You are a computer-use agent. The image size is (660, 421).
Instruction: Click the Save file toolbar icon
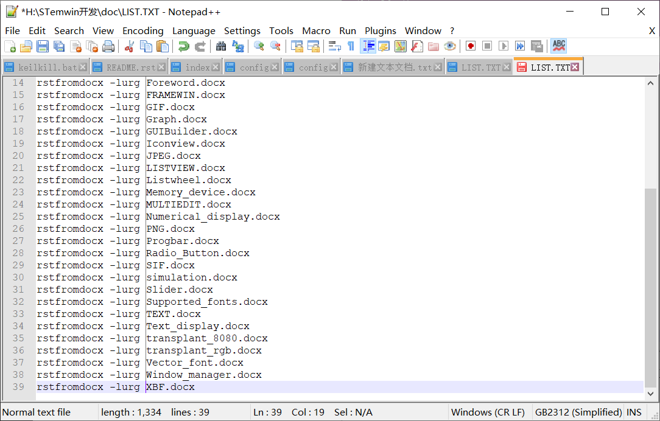point(43,46)
